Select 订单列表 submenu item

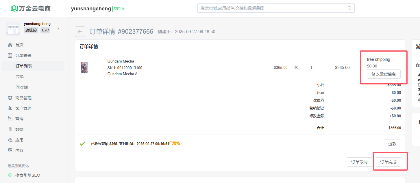(x=24, y=66)
